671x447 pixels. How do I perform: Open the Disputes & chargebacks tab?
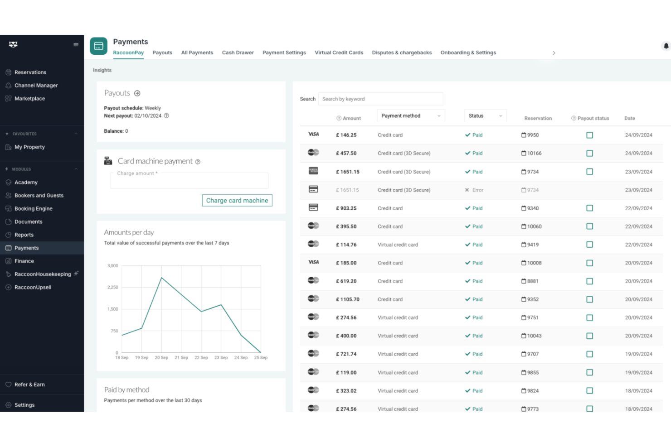pos(402,53)
